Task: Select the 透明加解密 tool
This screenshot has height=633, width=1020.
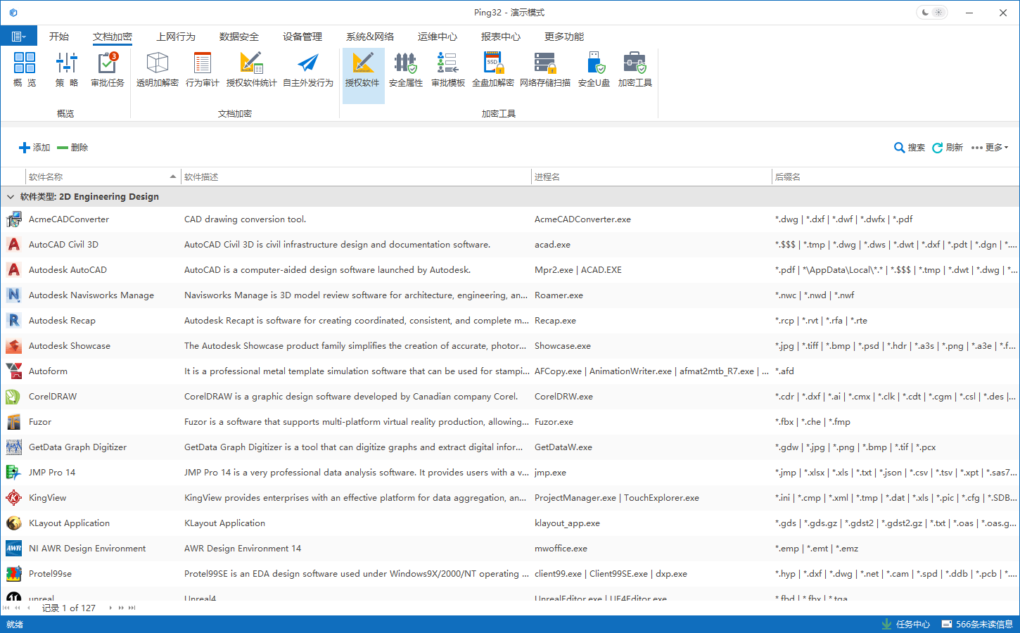Action: click(158, 69)
